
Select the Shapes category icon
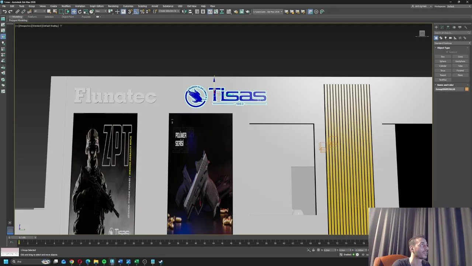point(441,38)
